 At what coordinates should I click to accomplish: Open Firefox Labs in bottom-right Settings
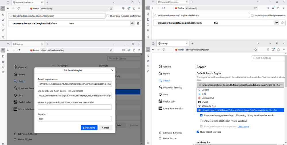[167, 101]
